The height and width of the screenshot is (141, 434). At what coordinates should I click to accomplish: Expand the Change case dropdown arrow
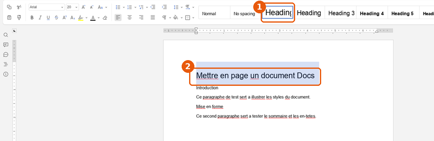coord(106,7)
